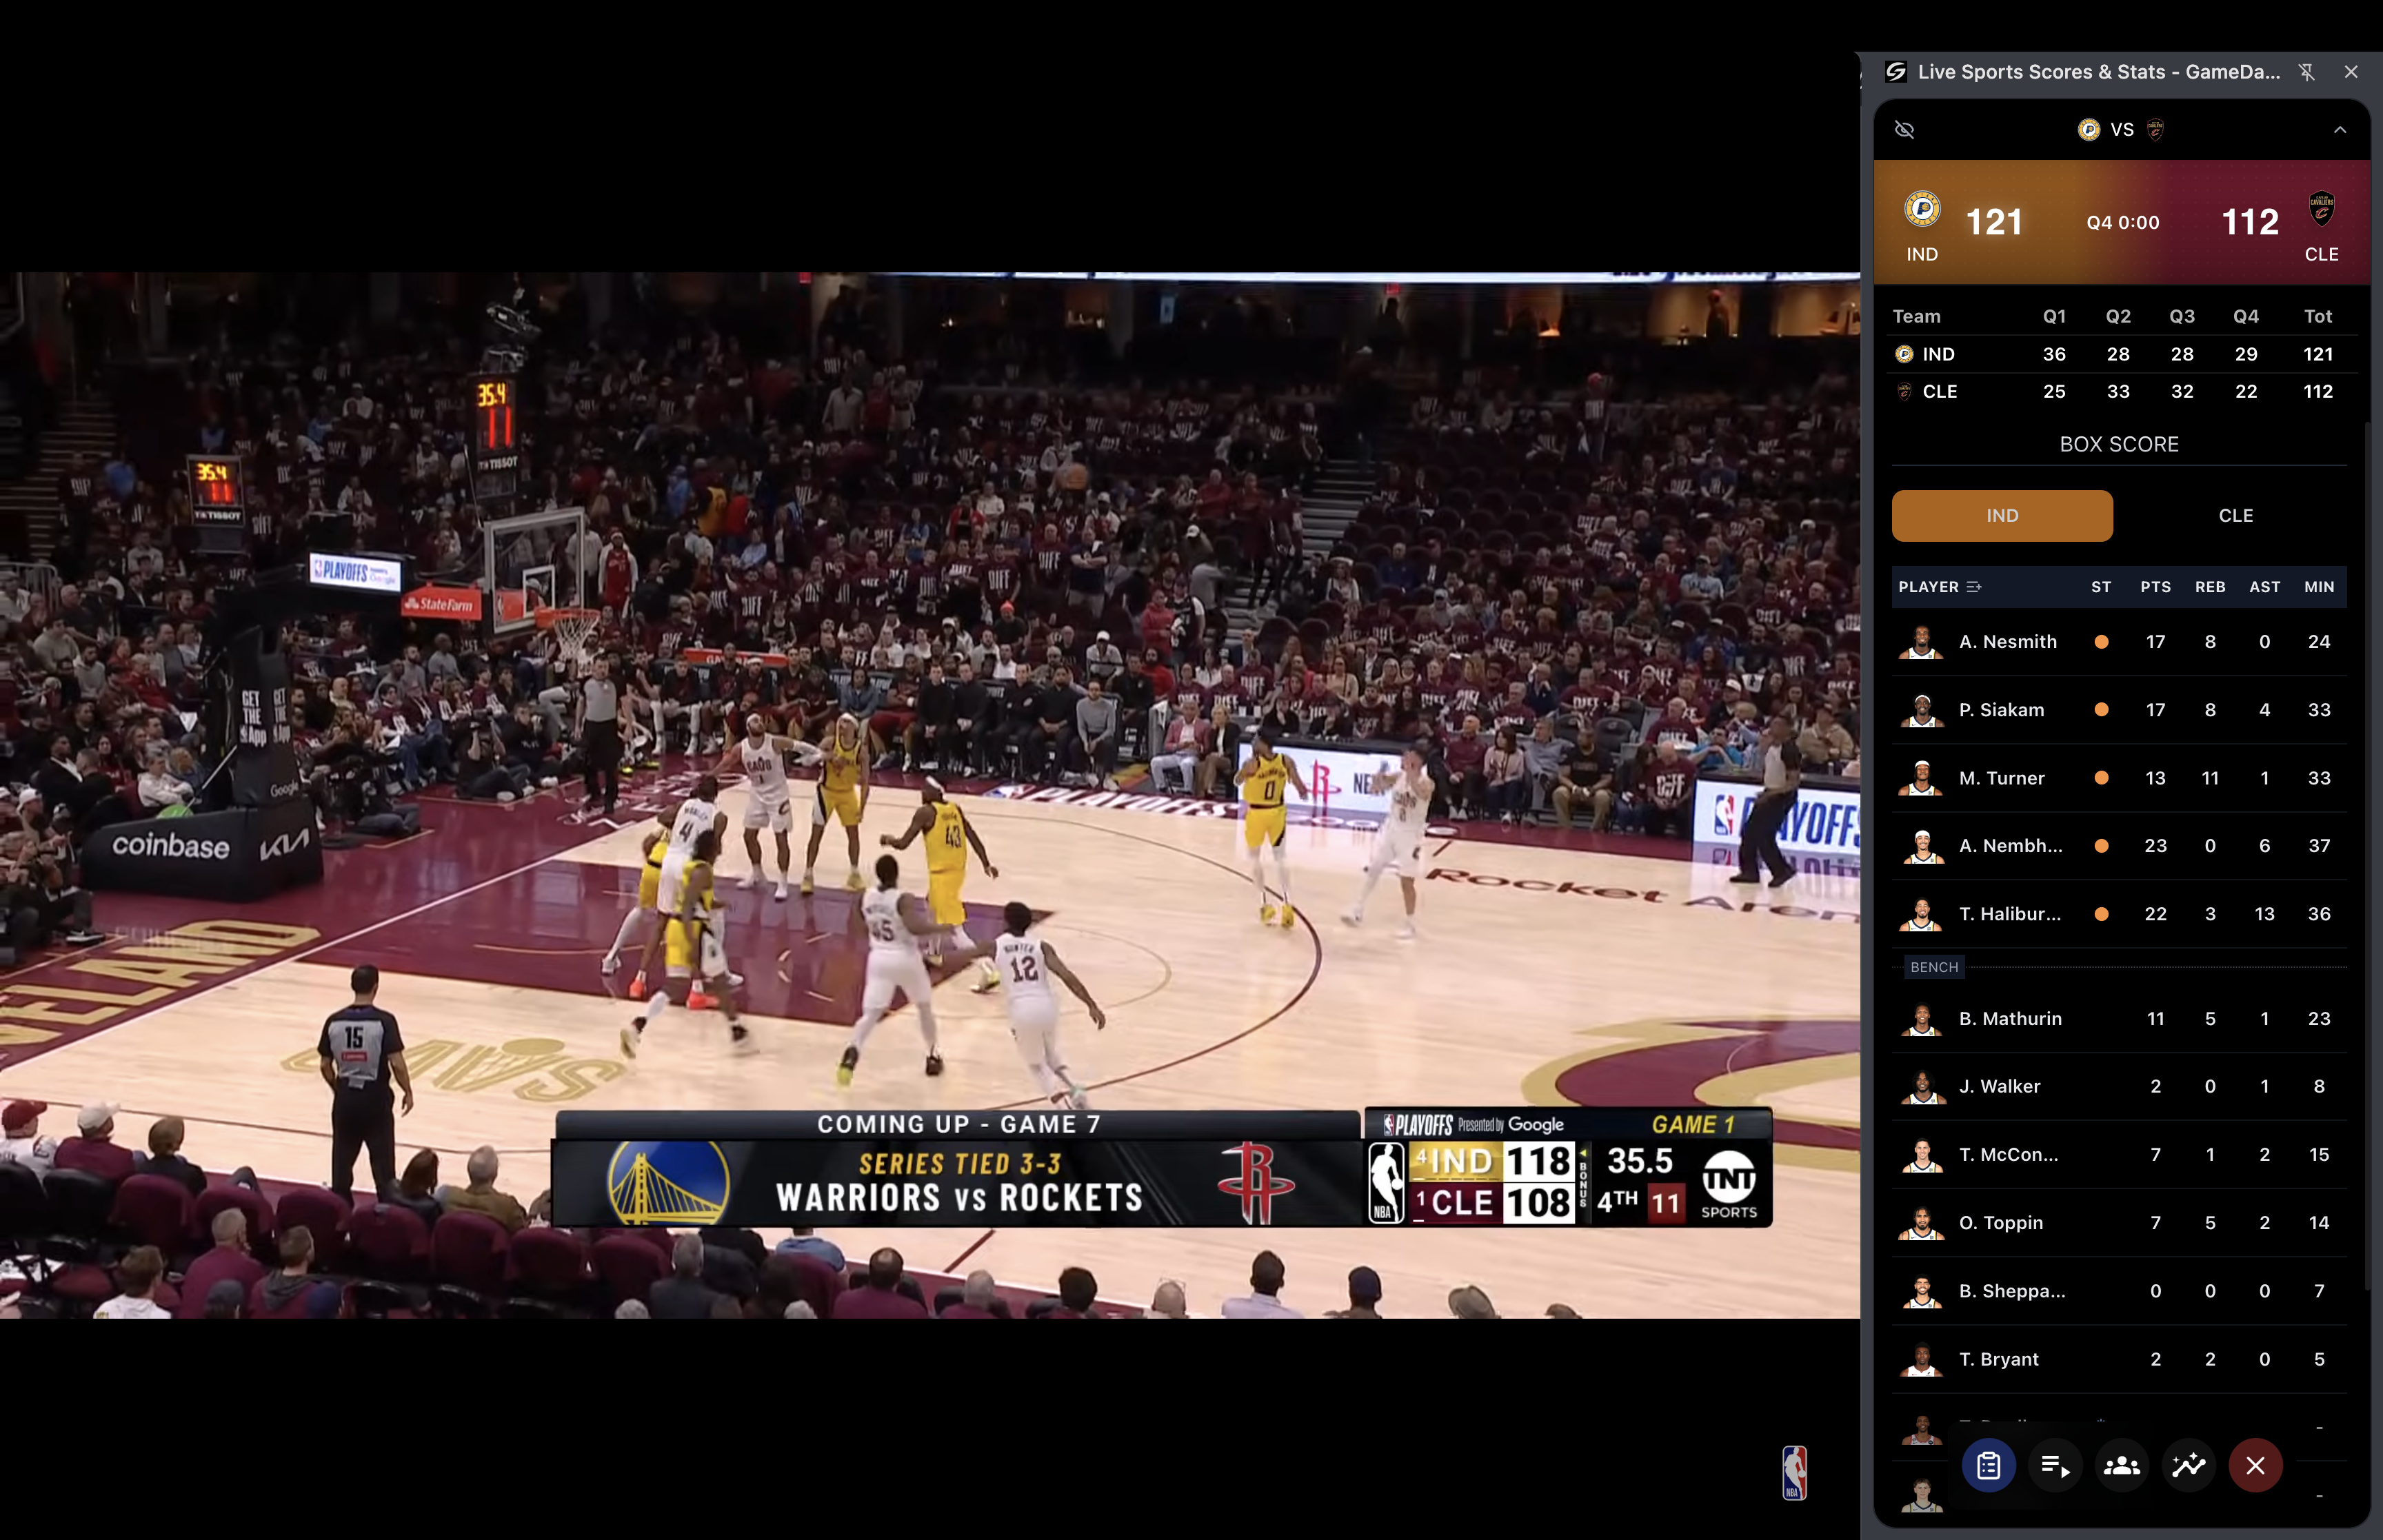Unpin the GameDay side panel
2383x1540 pixels.
coord(2307,72)
